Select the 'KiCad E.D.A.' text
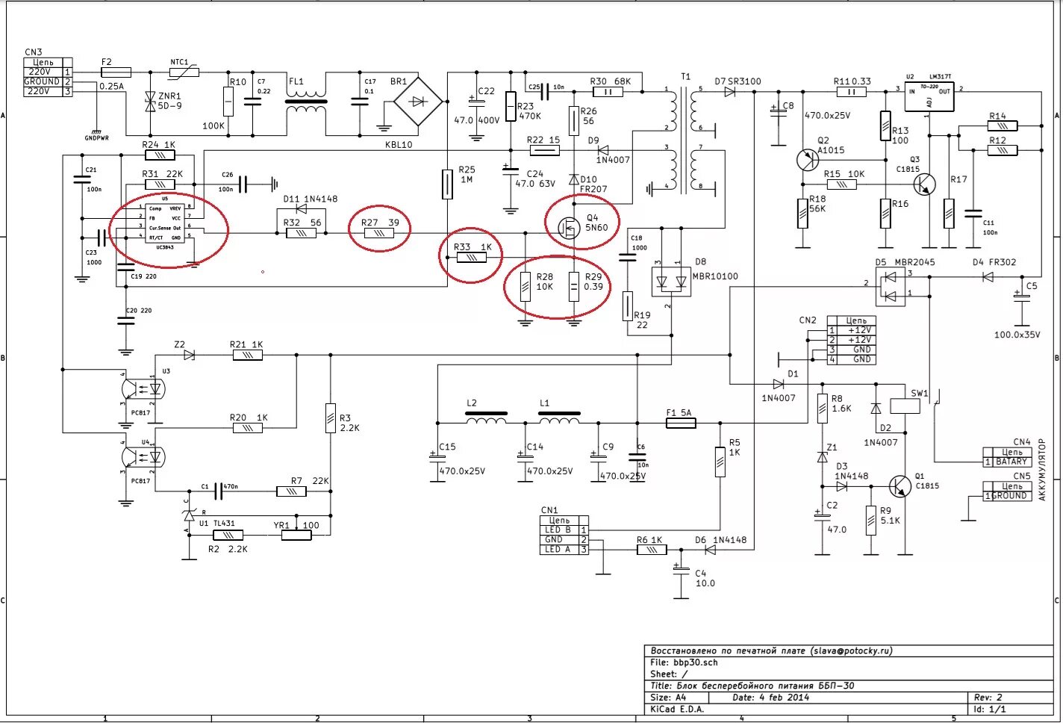This screenshot has width=1063, height=723. click(x=678, y=709)
